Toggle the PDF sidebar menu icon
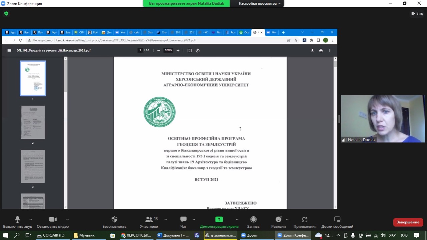427x240 pixels. pos(9,50)
